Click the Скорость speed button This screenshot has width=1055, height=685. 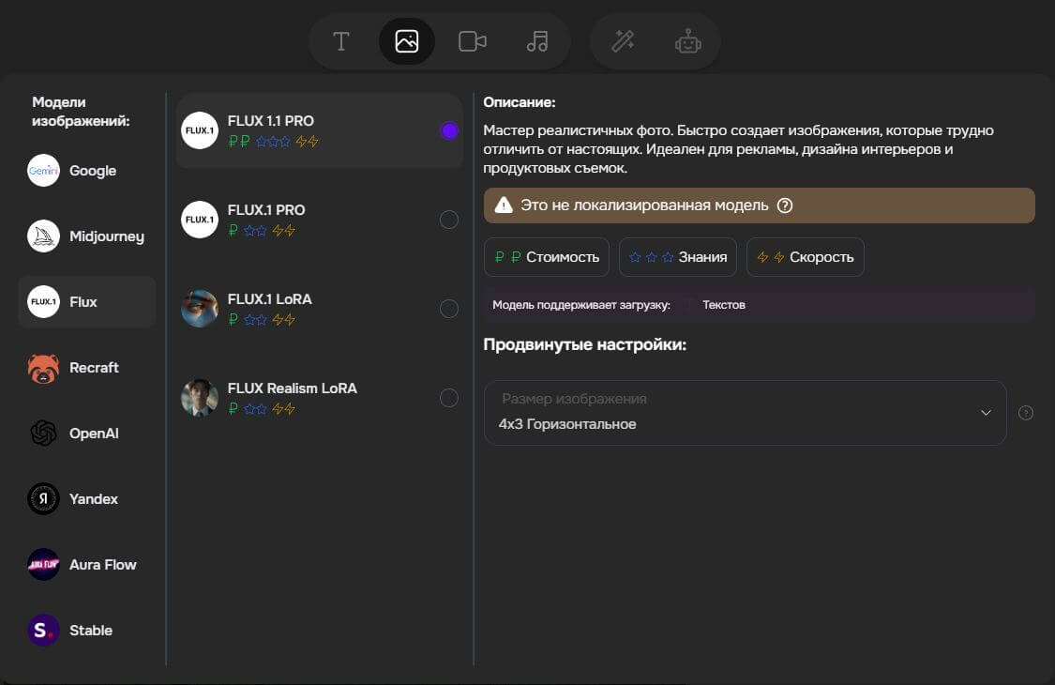[806, 257]
